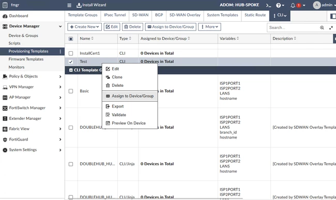Viewport: 336px width, 200px height.
Task: Choose Edit in context menu
Action: click(x=130, y=69)
